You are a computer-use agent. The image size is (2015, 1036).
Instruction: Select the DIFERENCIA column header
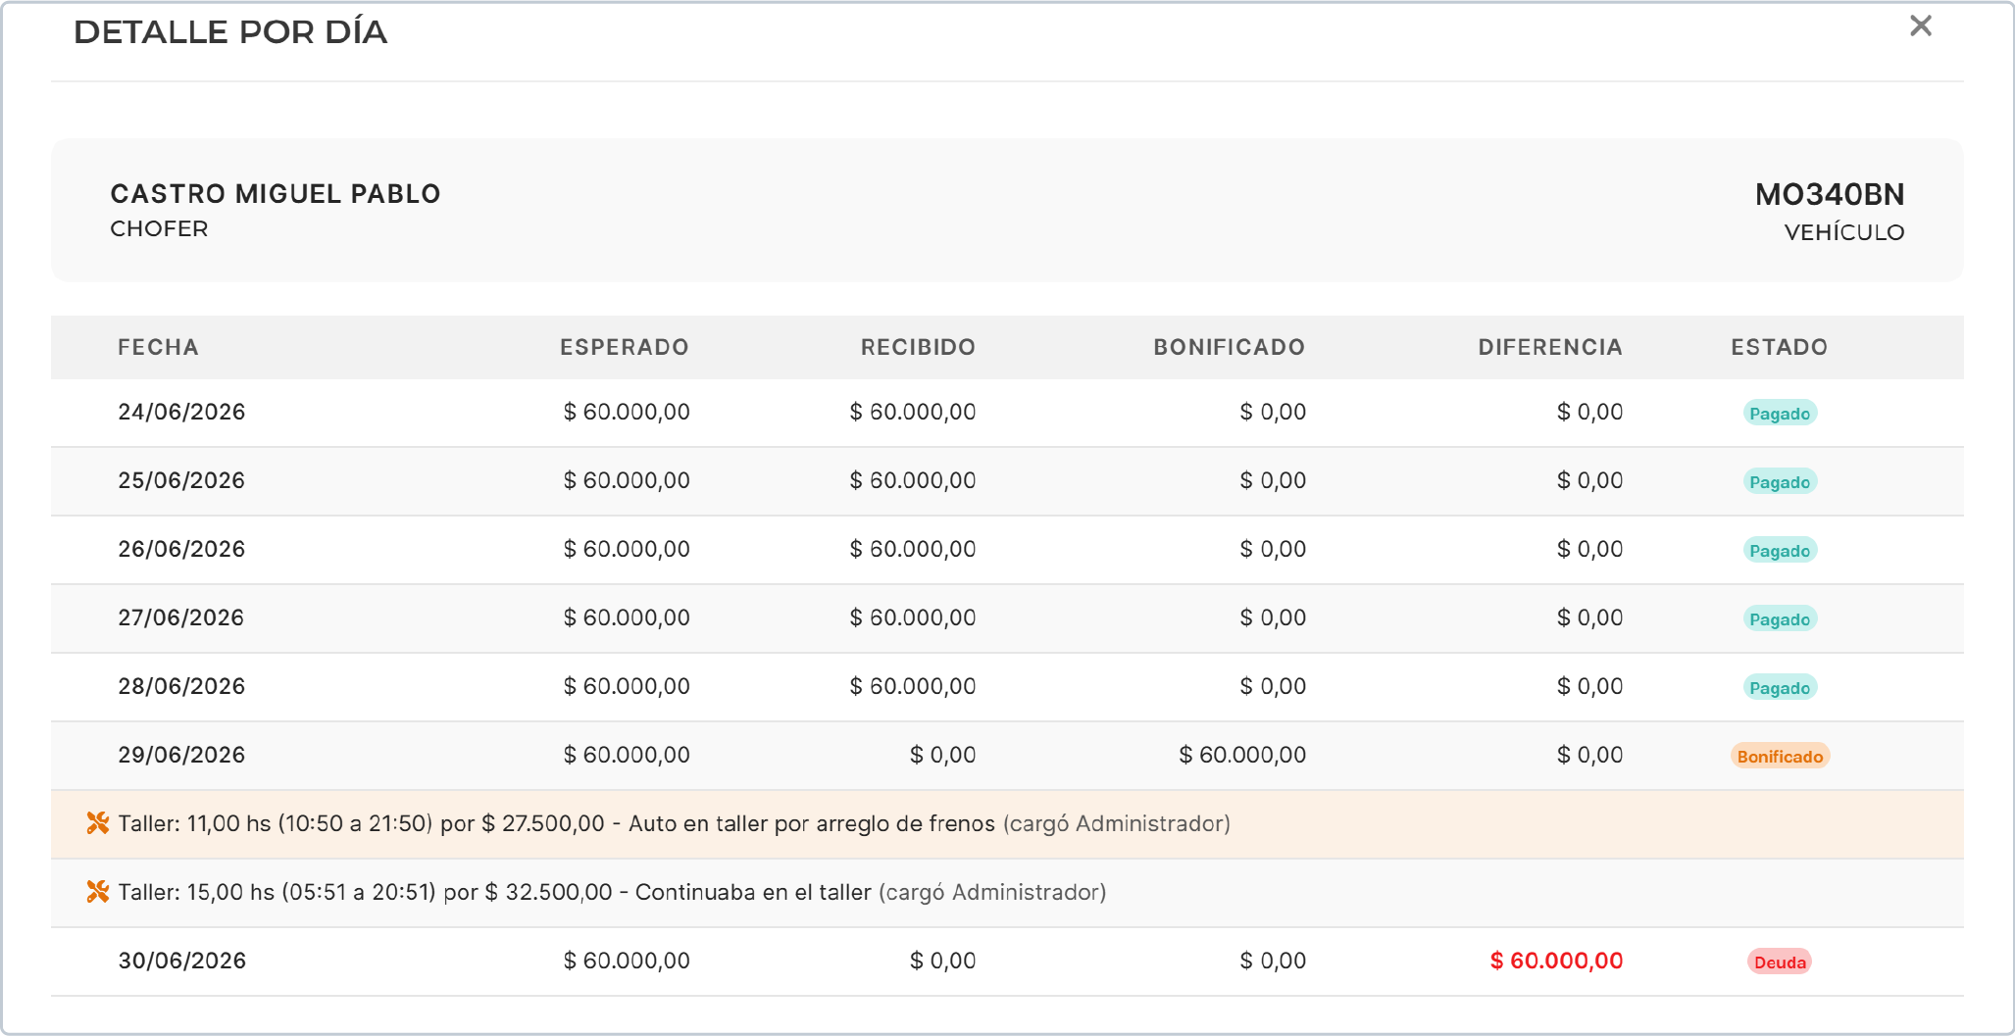[x=1550, y=347]
